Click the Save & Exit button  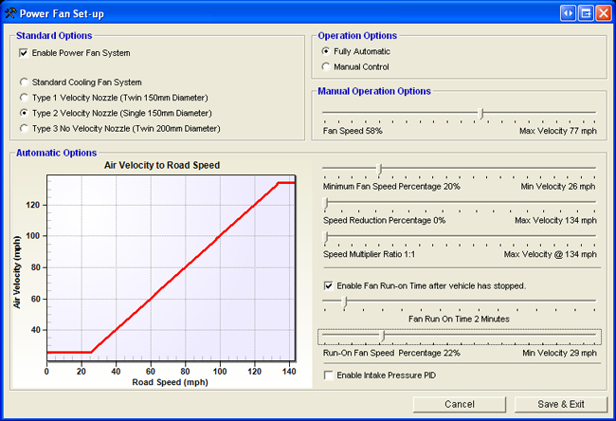tap(559, 404)
